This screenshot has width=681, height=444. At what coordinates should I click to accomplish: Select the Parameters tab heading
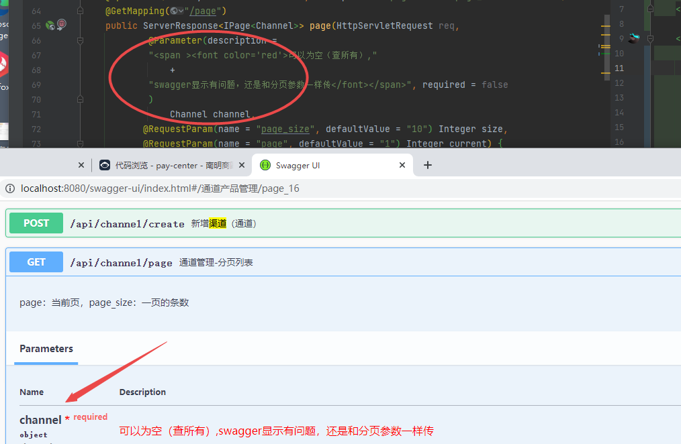click(46, 349)
